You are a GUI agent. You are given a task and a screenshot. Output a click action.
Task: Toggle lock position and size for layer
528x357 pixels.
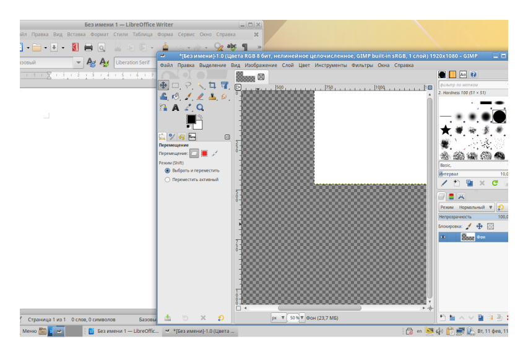479,226
